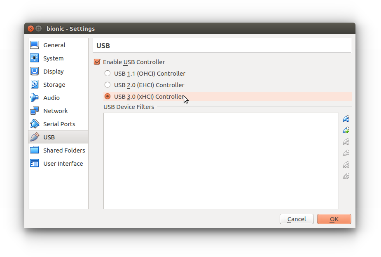Click the move USB filter up icon
Screen dimensions: 381x257
click(x=346, y=165)
